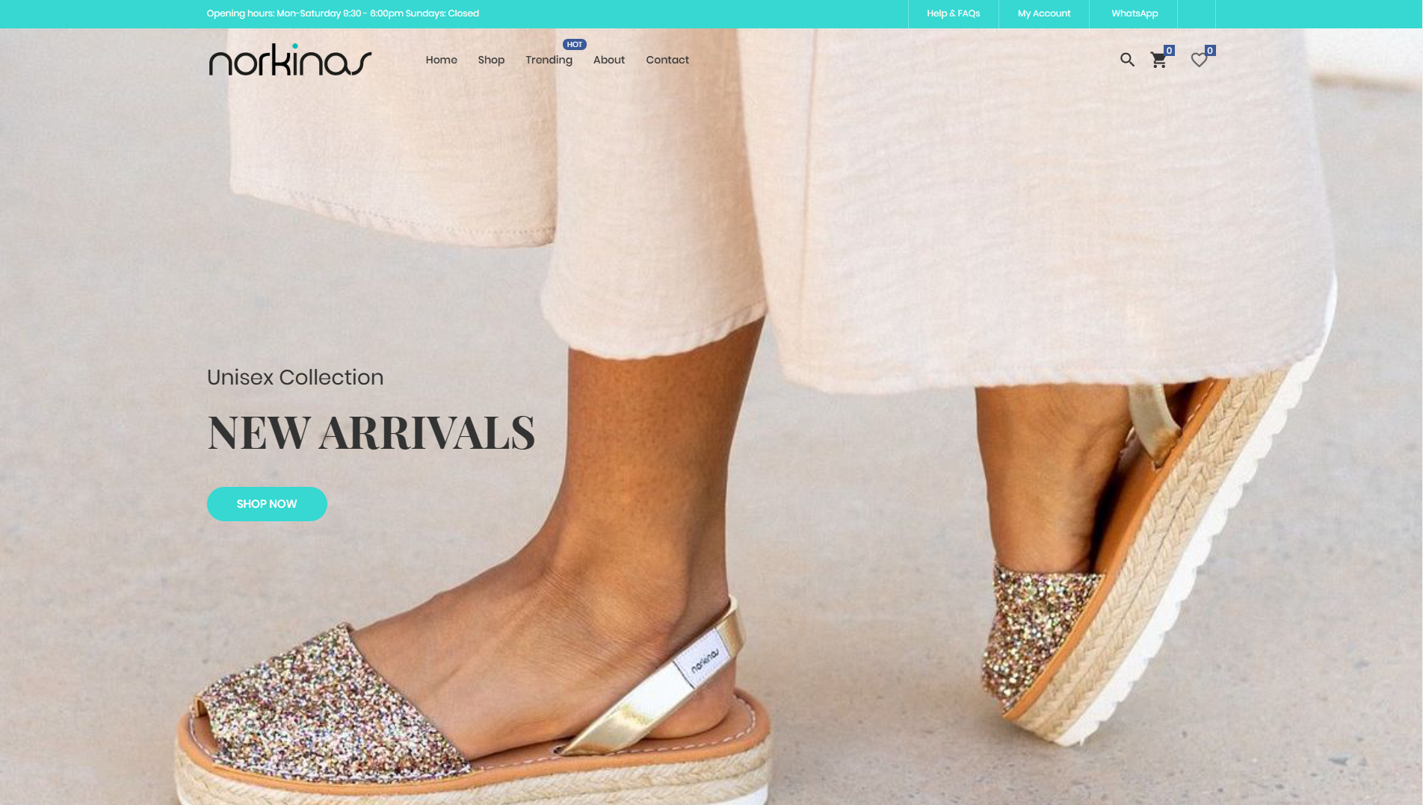The height and width of the screenshot is (805, 1423).
Task: Open the shopping cart icon
Action: (x=1158, y=60)
